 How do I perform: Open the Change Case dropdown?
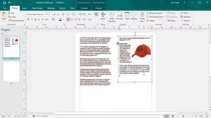47,19
